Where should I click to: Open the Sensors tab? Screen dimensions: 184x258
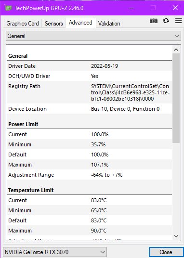pos(53,24)
